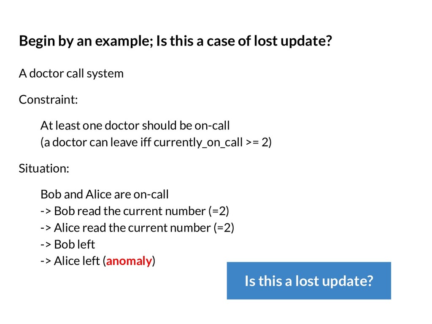
Task: Click '(=2)' after Alice's read line
Action: (x=224, y=228)
